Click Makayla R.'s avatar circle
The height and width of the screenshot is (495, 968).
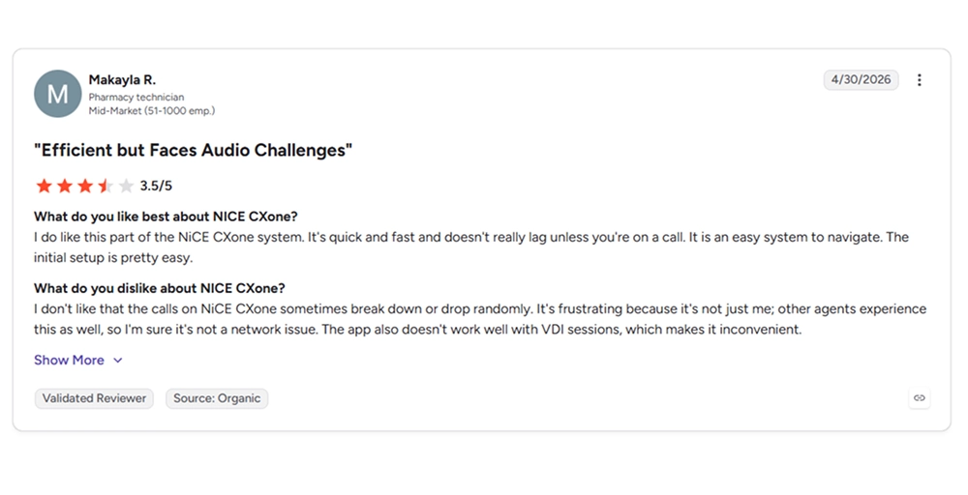click(58, 94)
